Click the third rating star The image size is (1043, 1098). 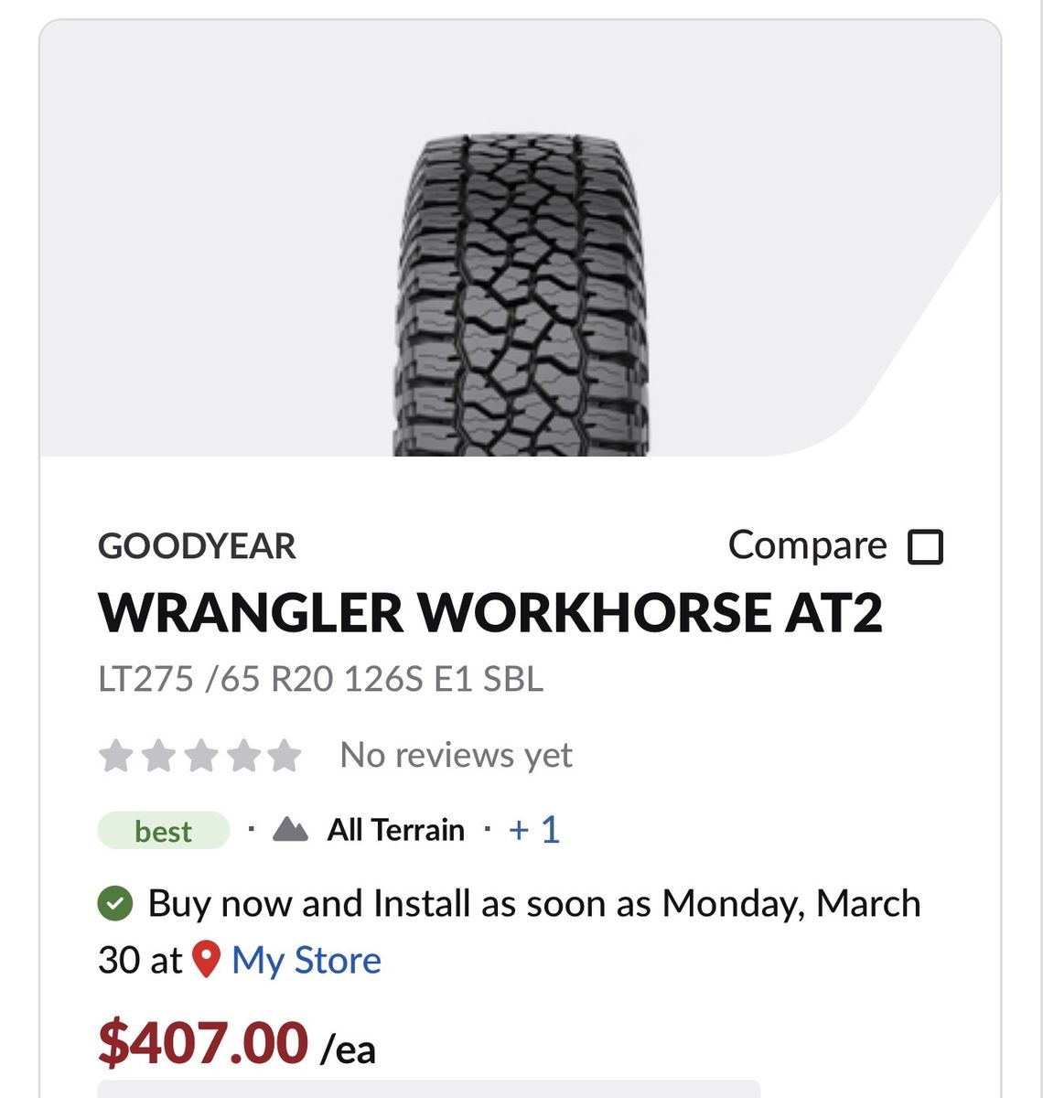click(x=200, y=756)
